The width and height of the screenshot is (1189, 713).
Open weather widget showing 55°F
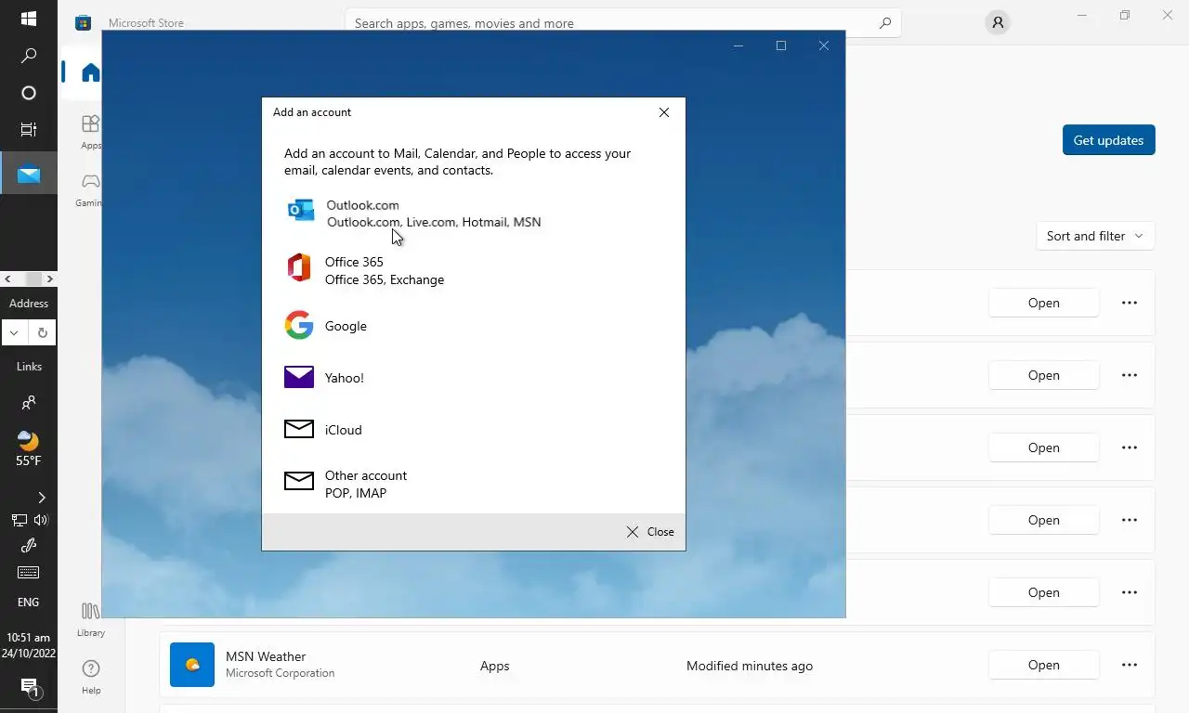29,449
